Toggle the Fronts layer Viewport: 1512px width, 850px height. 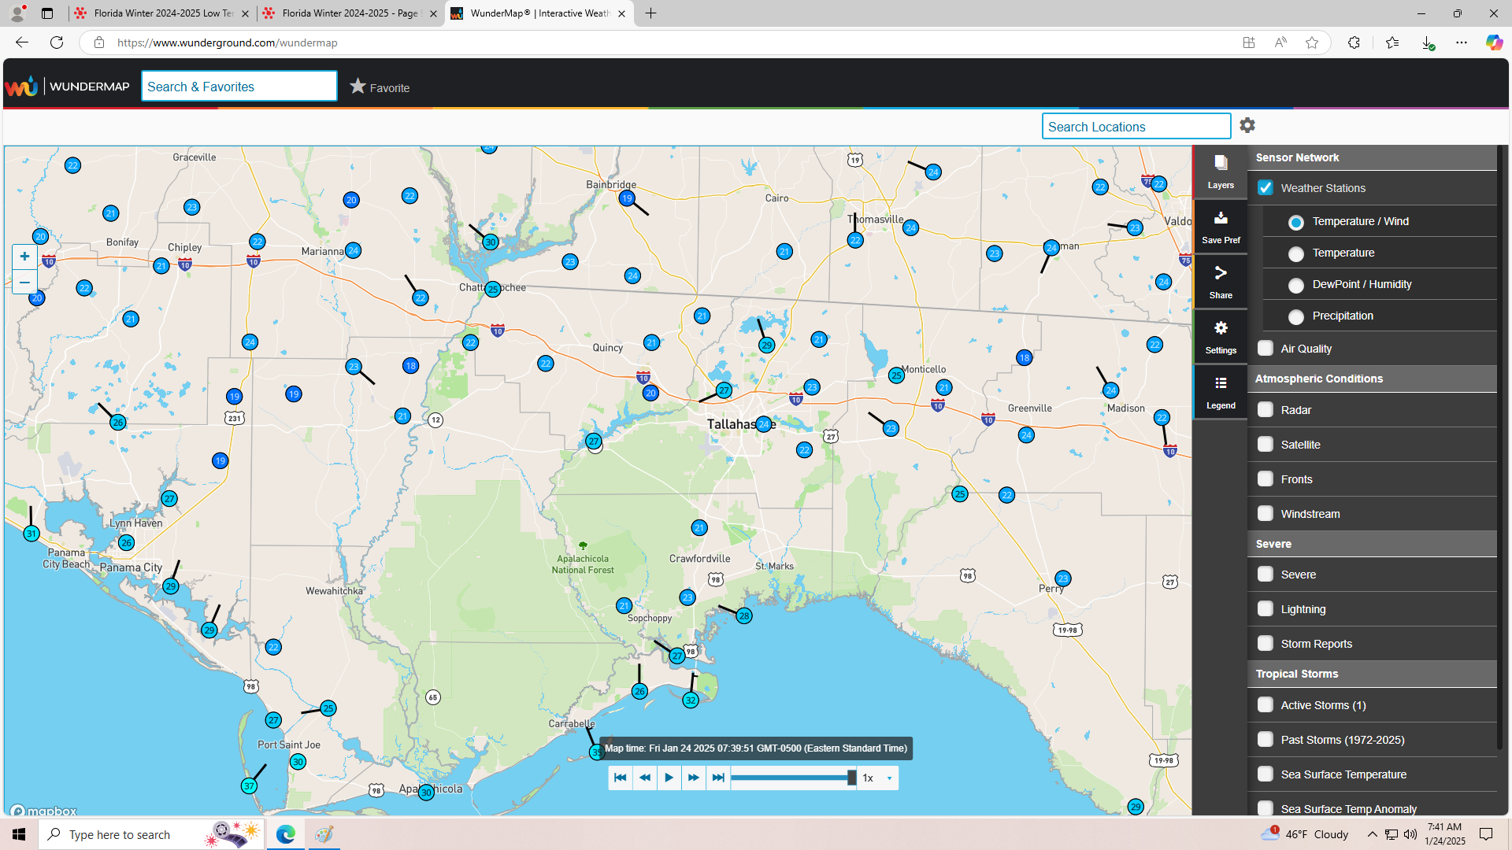(x=1266, y=479)
